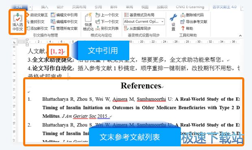The width and height of the screenshot is (252, 150).
Task: Go 到引文列表 to the citation list
Action: 107,28
